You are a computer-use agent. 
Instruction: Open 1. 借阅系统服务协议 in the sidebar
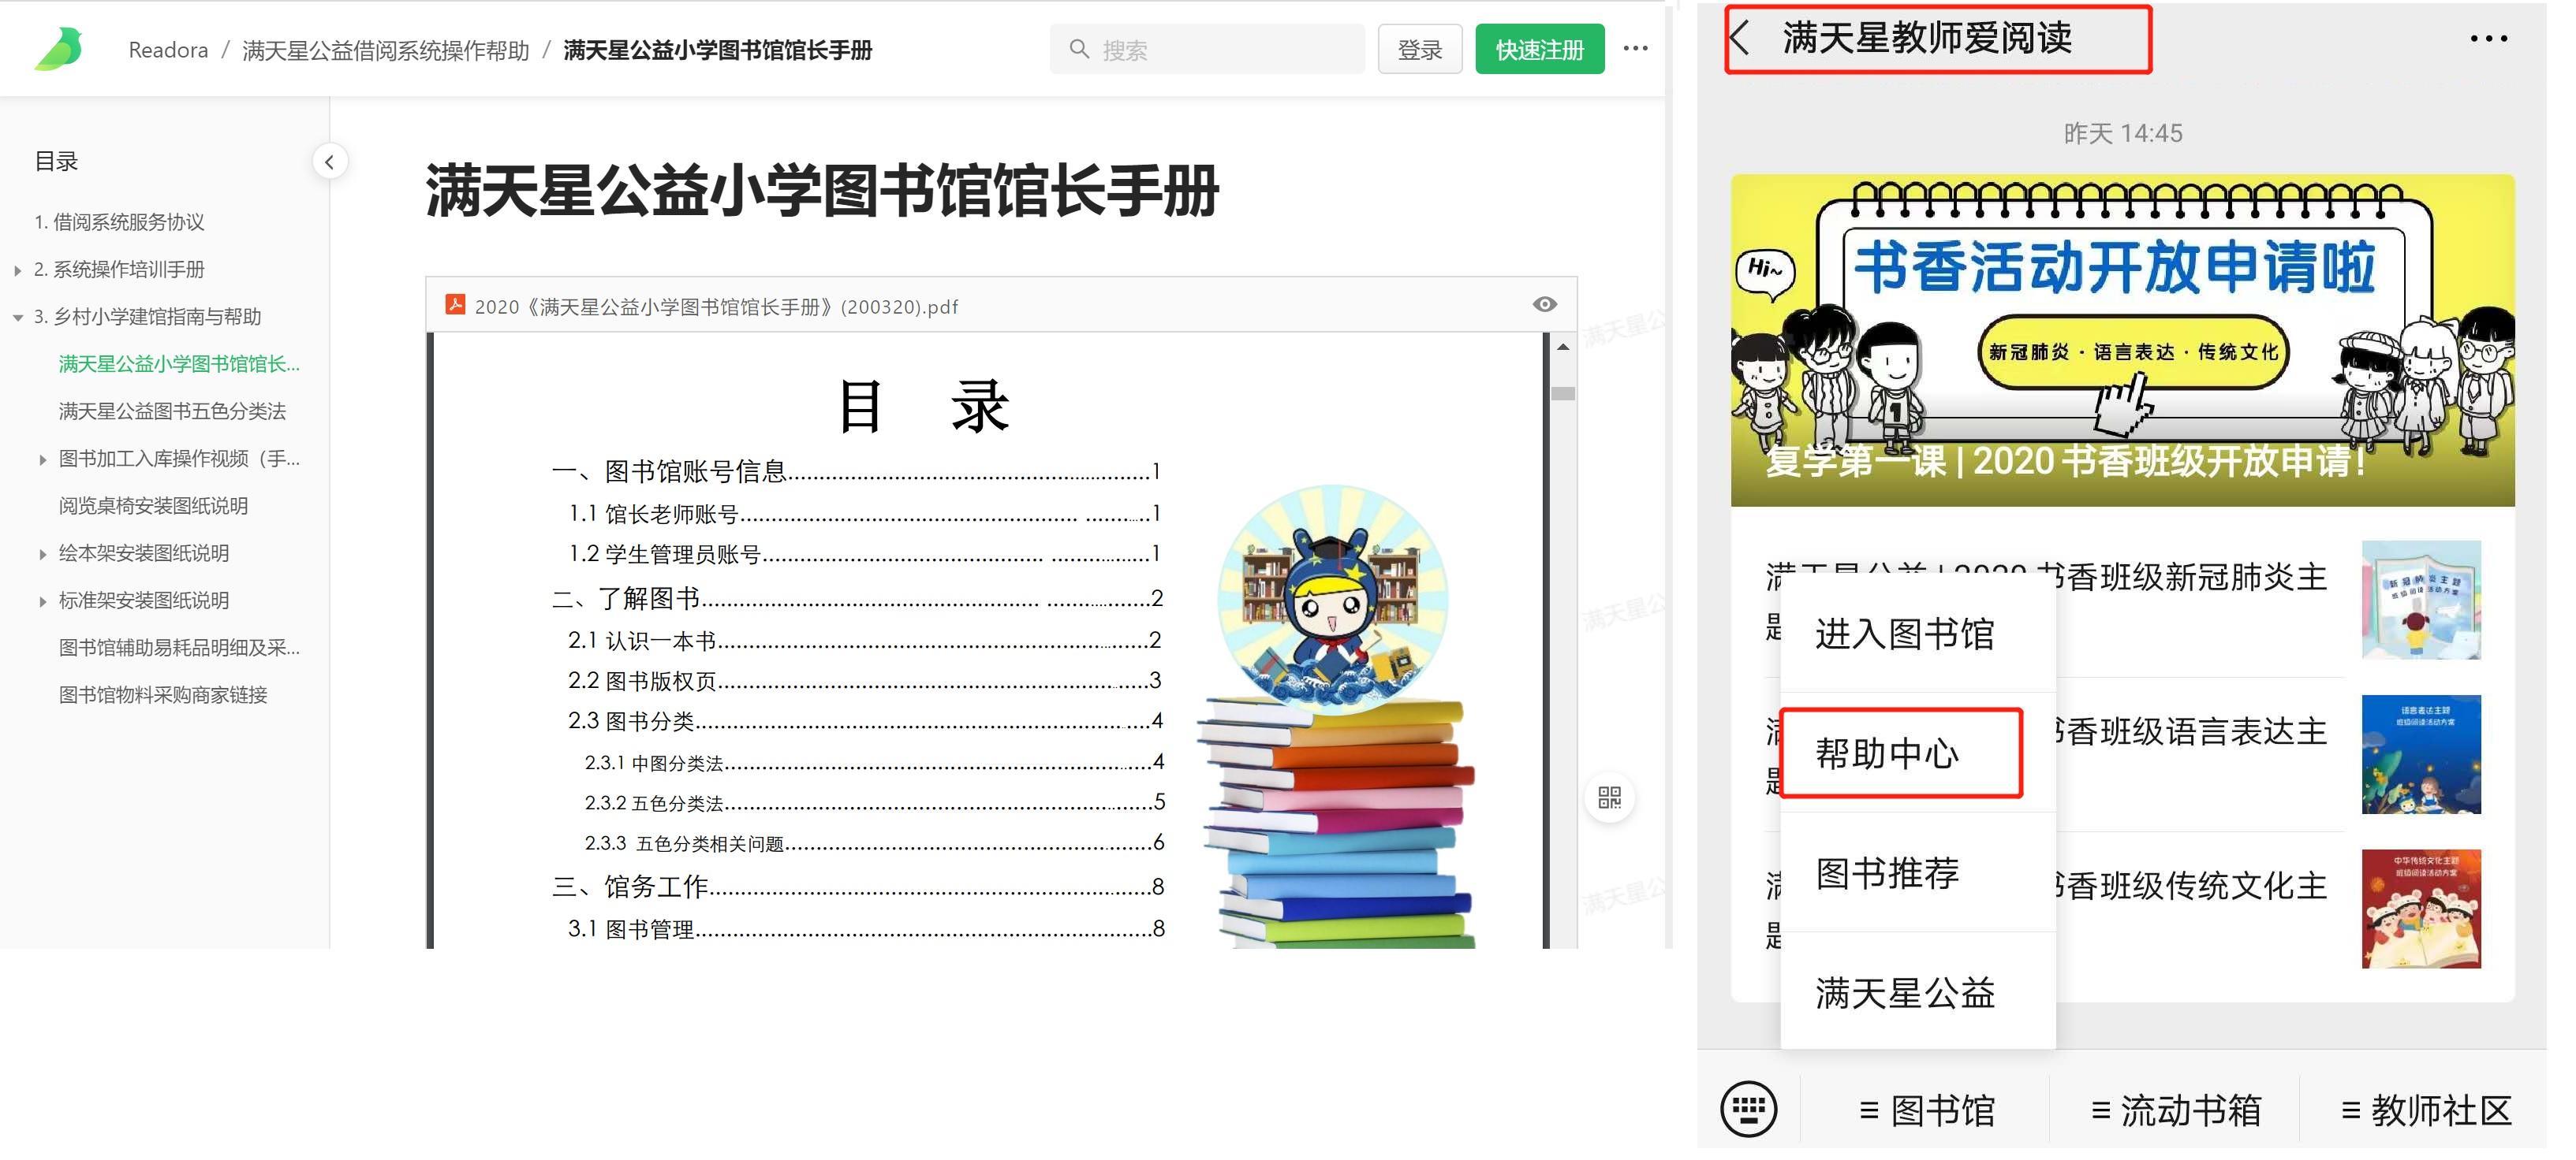click(119, 221)
